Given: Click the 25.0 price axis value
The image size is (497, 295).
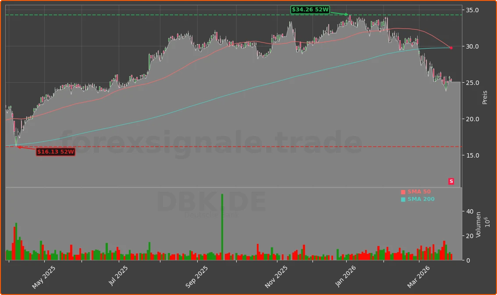Looking at the screenshot, I should pos(472,83).
